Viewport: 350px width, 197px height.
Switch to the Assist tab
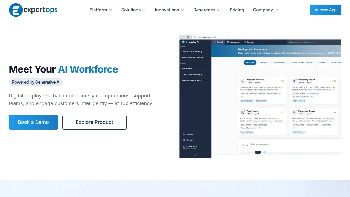point(218,42)
